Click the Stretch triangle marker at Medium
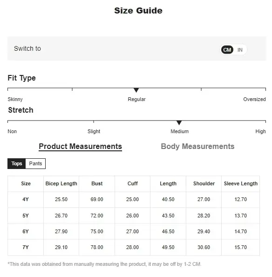Screen dimensions: 272x277 coord(179,122)
